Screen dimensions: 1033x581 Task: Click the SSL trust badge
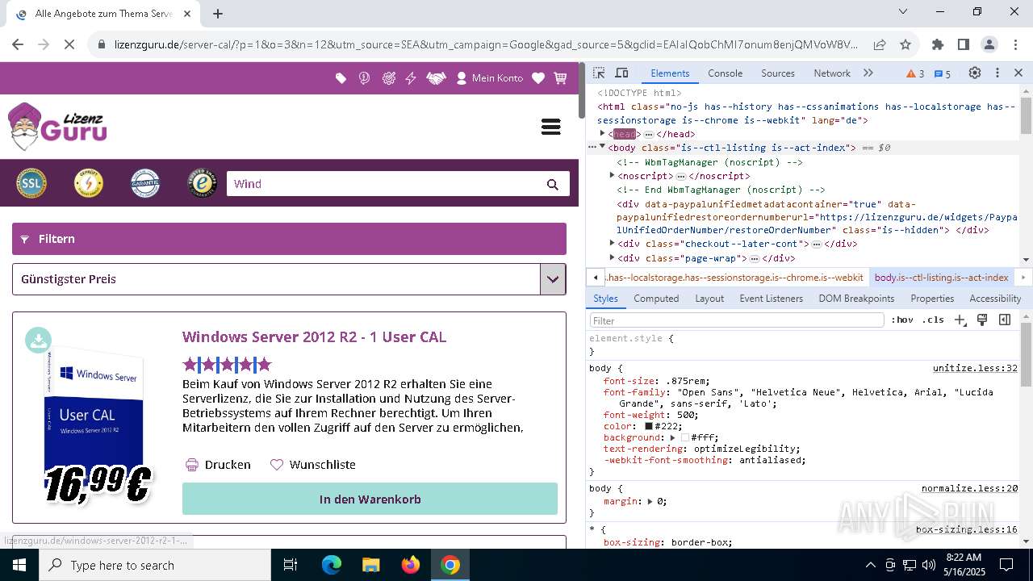coord(31,183)
